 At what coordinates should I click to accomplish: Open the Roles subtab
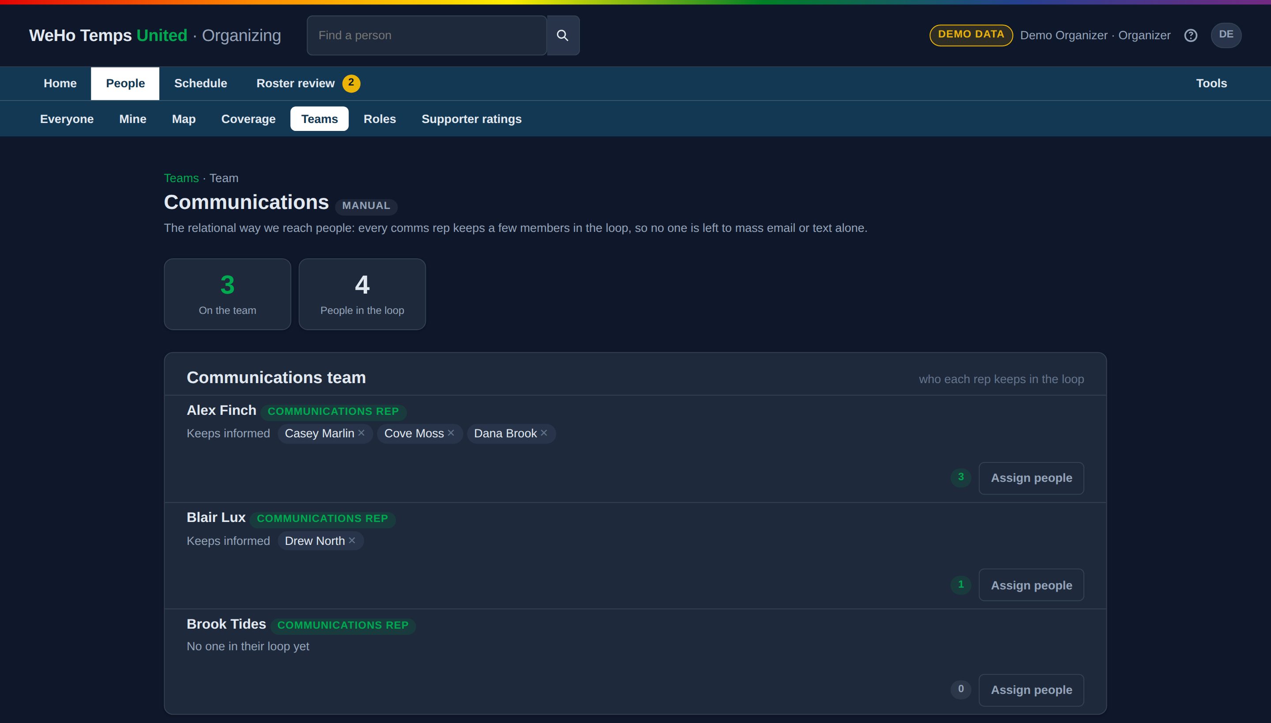coord(380,119)
